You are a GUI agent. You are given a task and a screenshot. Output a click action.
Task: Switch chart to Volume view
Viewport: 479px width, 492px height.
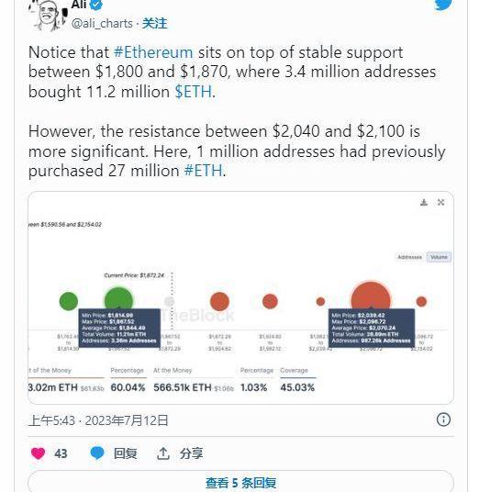click(x=439, y=257)
